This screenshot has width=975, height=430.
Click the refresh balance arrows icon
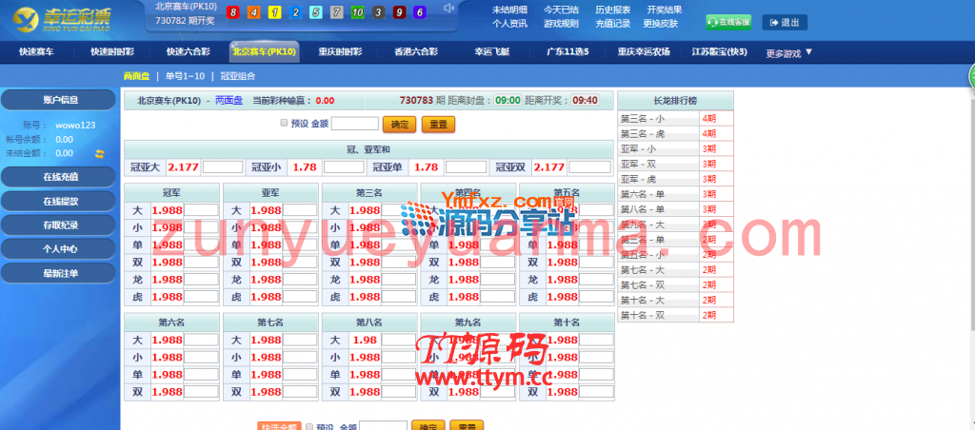pos(99,153)
